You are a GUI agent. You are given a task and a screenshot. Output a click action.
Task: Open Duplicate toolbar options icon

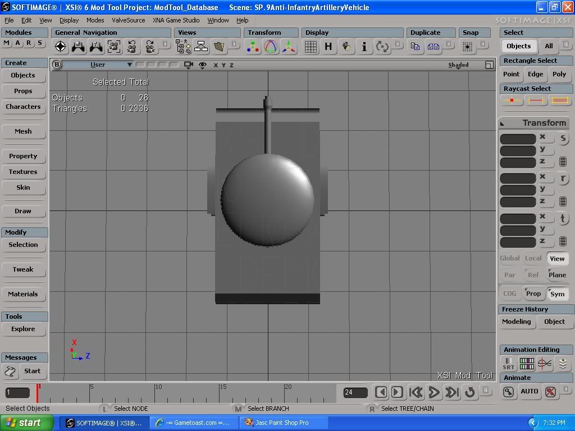coord(448,44)
